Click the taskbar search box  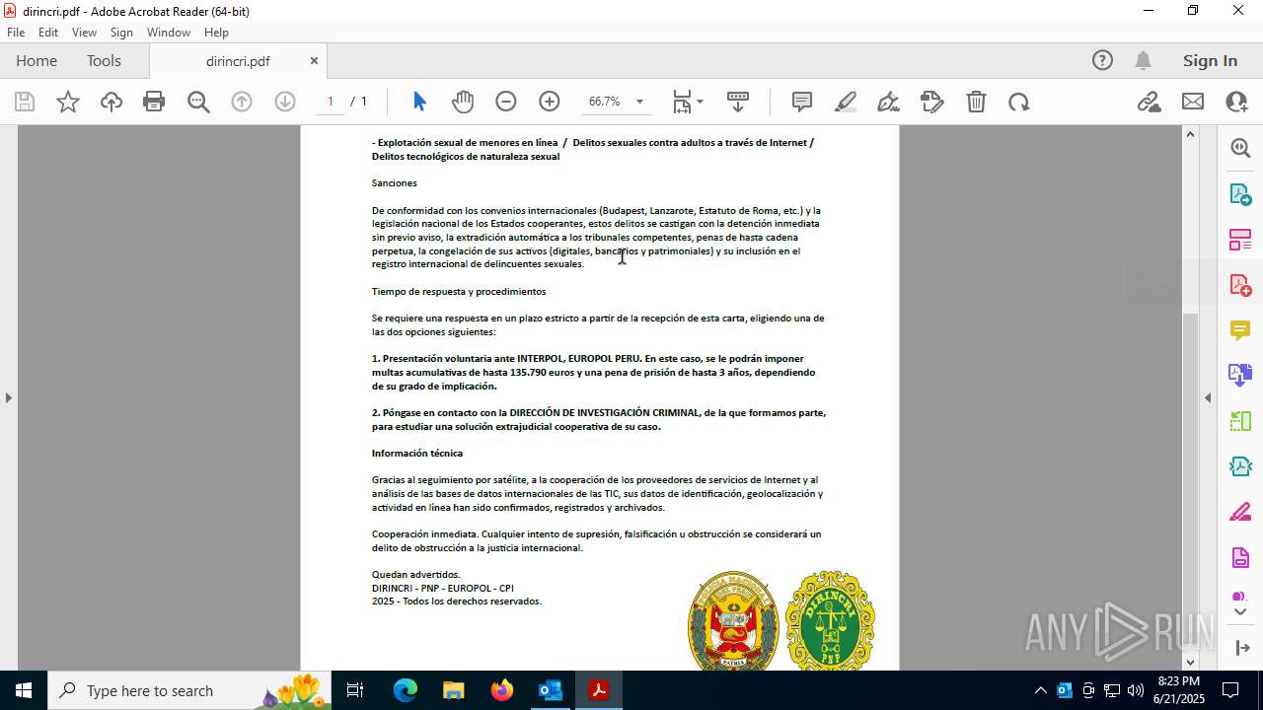pos(189,690)
